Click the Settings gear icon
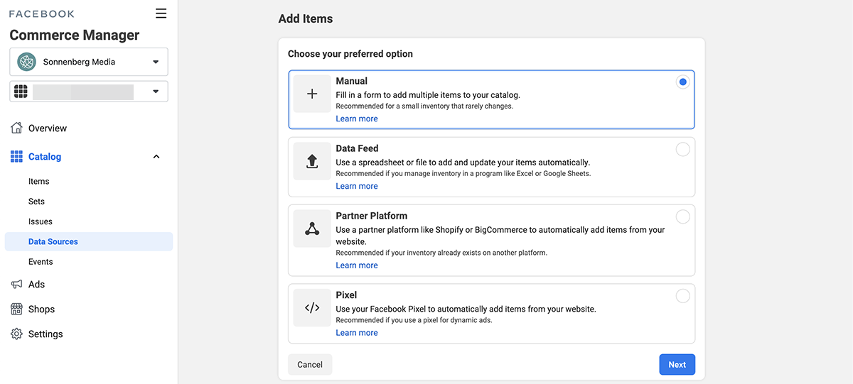 (16, 334)
